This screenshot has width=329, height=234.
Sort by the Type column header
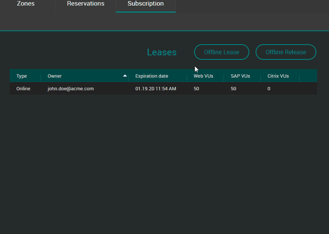22,76
